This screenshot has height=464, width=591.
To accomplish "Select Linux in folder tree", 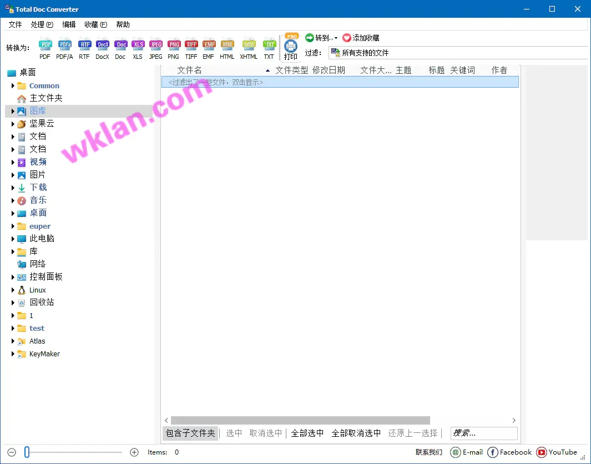I will coord(38,290).
